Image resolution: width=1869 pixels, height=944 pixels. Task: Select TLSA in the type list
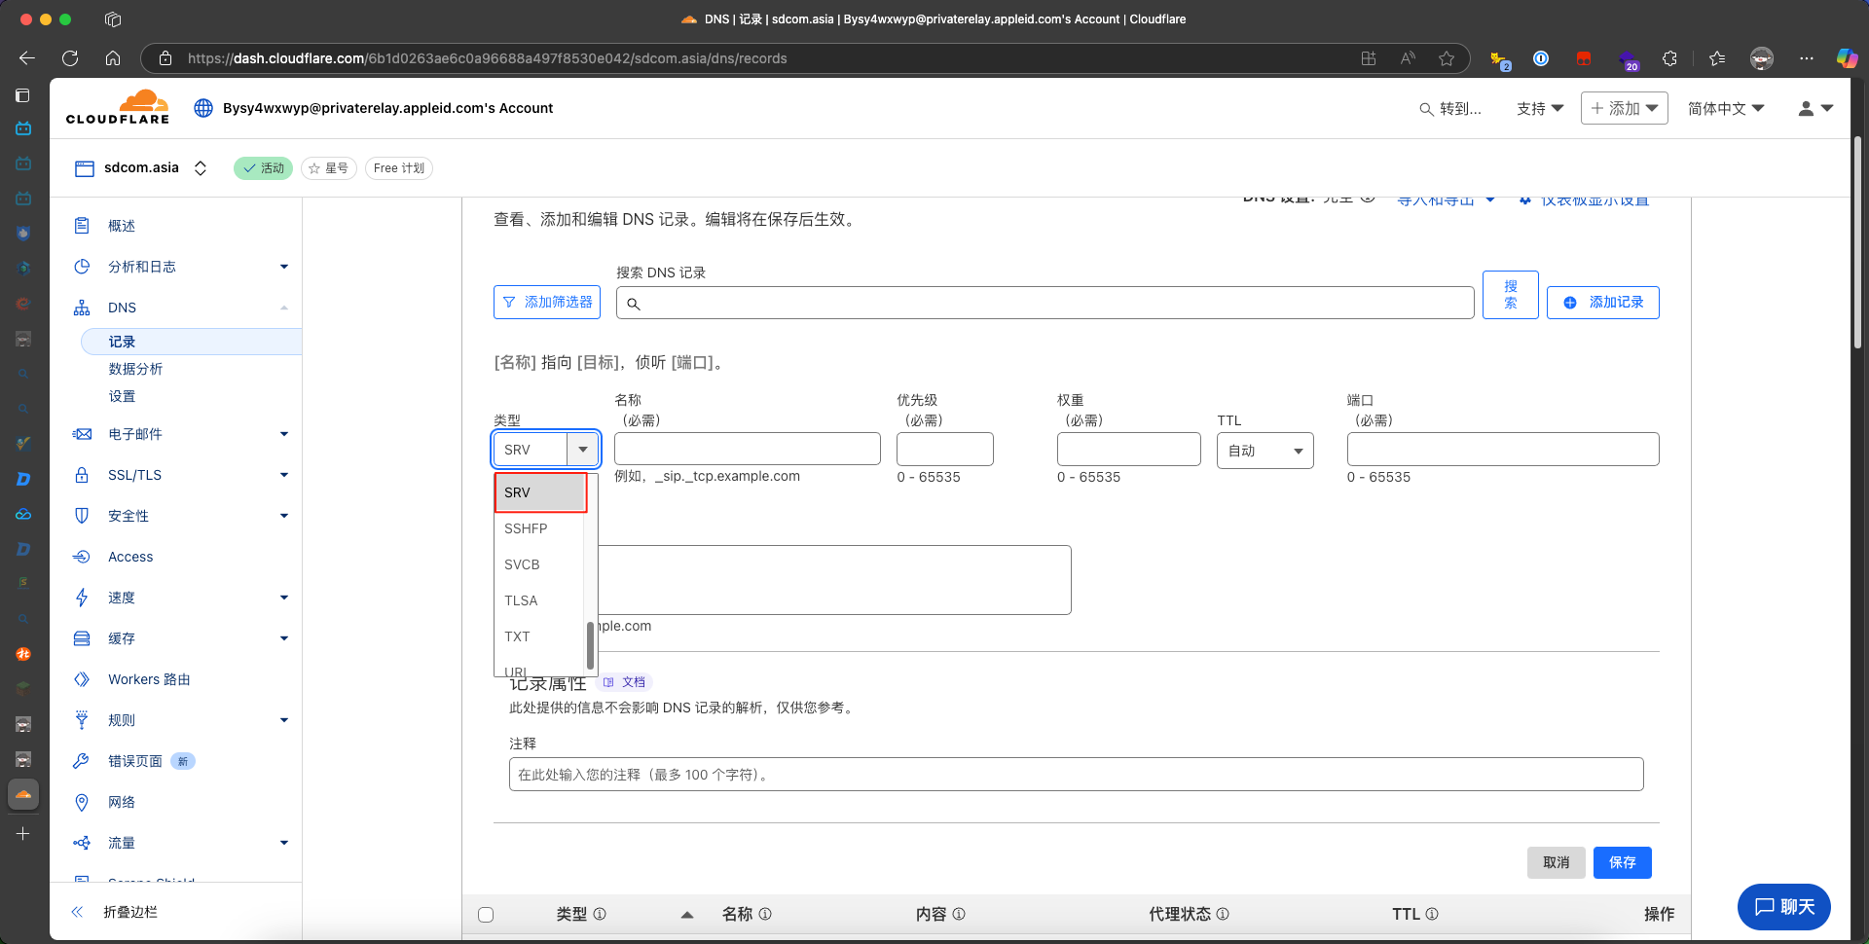538,600
